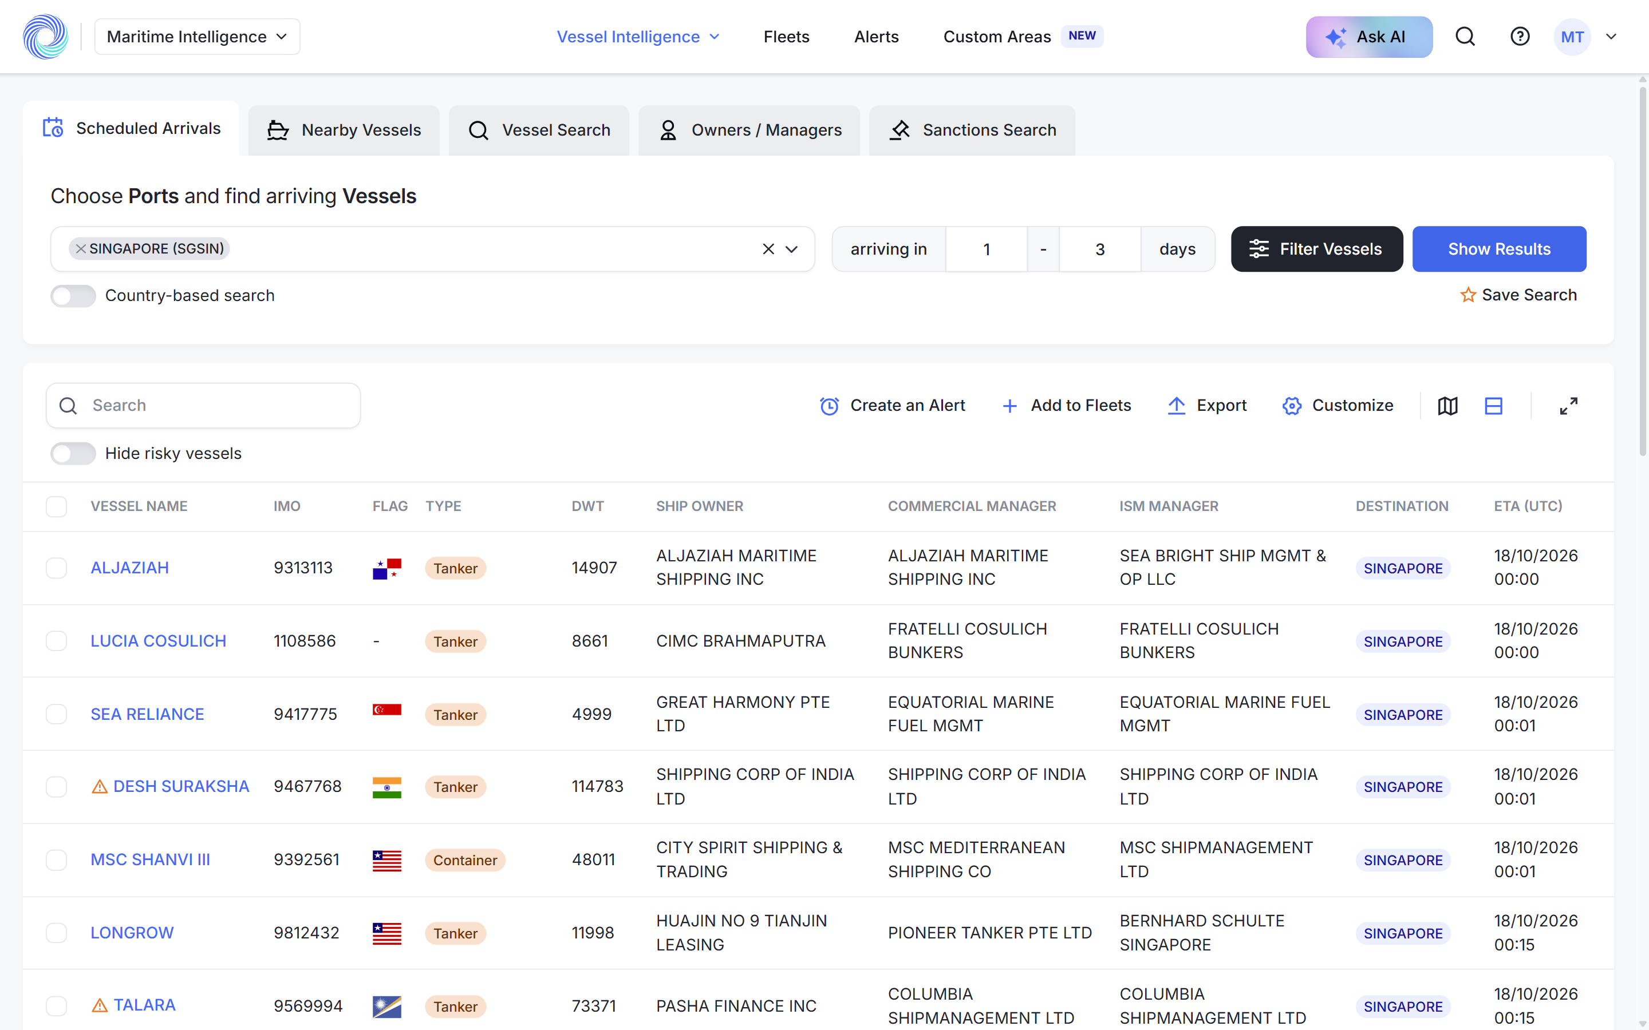Screen dimensions: 1649x1030
Task: Open Sanctions Search tab
Action: point(972,130)
